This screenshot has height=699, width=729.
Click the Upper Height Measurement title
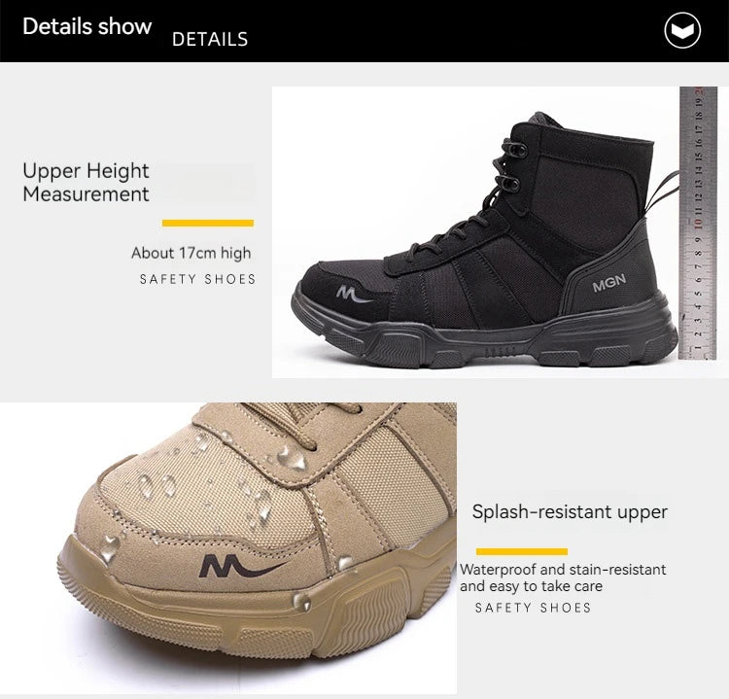pyautogui.click(x=86, y=183)
